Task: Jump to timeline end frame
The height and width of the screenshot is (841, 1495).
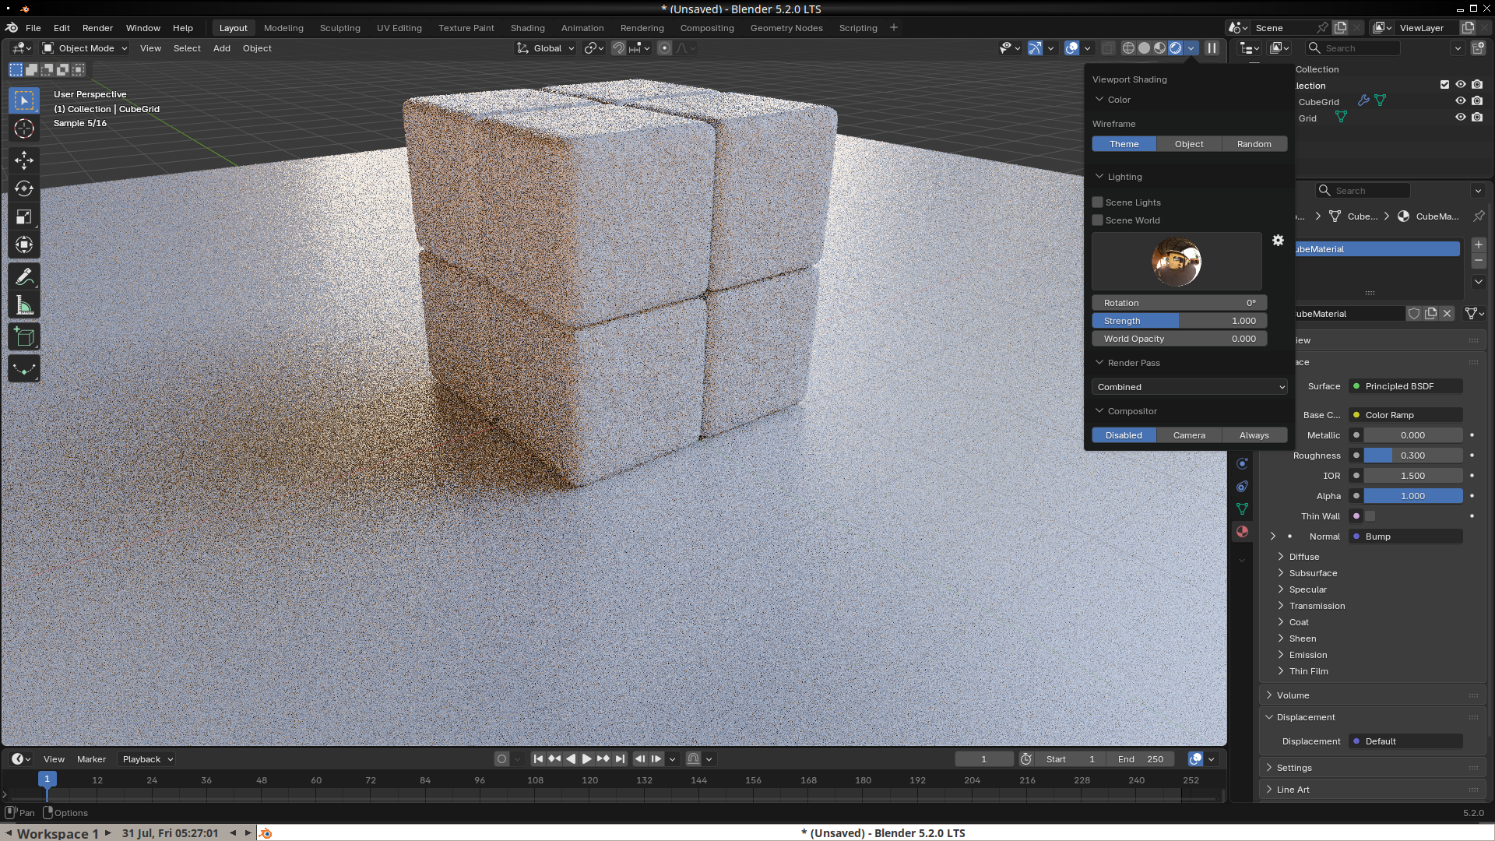Action: point(620,759)
